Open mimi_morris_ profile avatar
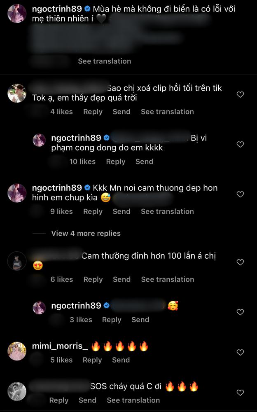Viewport: 257px width, 412px height. pos(17,351)
